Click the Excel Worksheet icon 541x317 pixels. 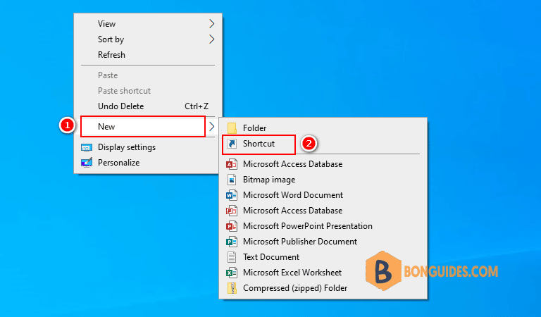coord(232,273)
